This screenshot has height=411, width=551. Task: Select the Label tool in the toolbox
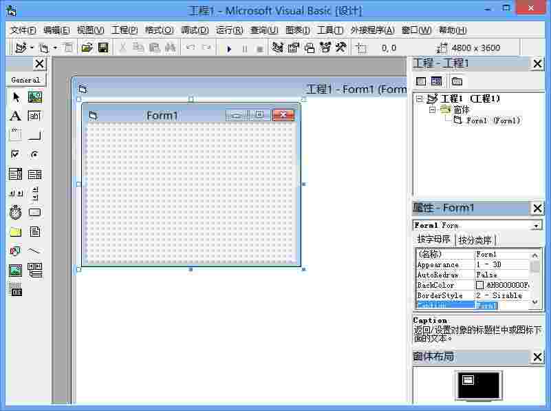pyautogui.click(x=16, y=116)
